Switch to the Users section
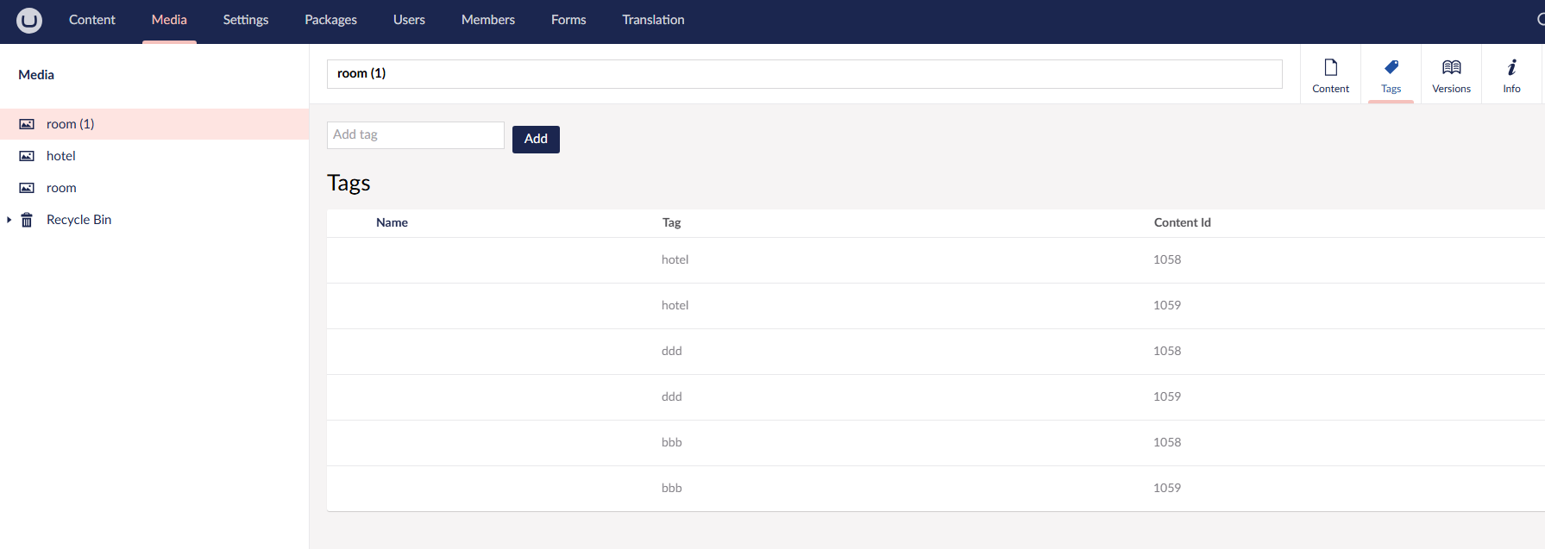1545x549 pixels. click(409, 20)
